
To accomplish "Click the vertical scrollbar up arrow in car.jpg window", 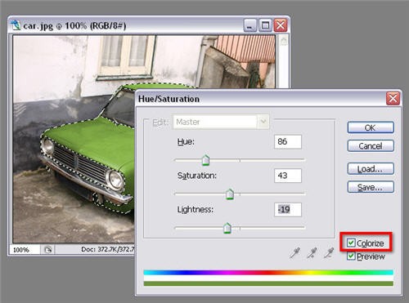I will coord(284,41).
